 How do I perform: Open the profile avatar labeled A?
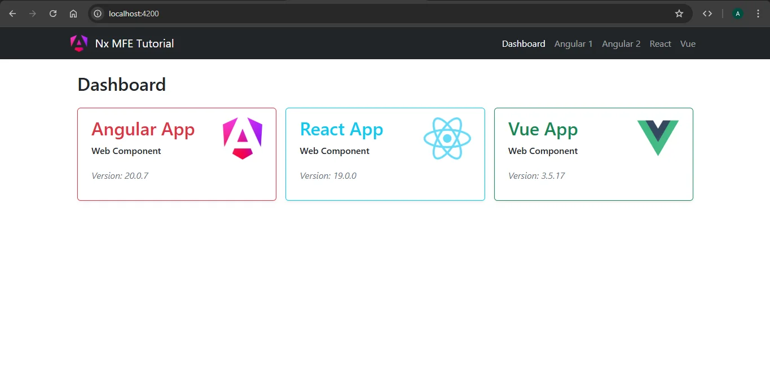(738, 14)
